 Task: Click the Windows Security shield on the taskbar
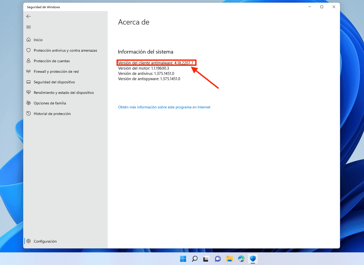point(253,259)
